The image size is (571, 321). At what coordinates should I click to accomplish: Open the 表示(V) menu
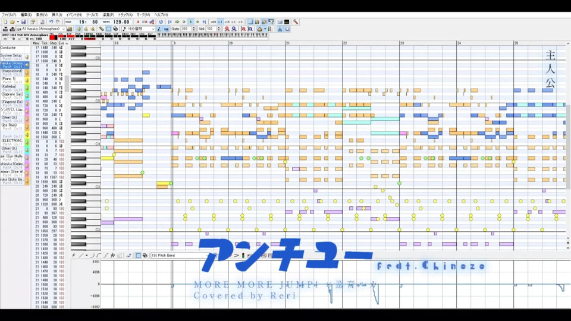(42, 15)
